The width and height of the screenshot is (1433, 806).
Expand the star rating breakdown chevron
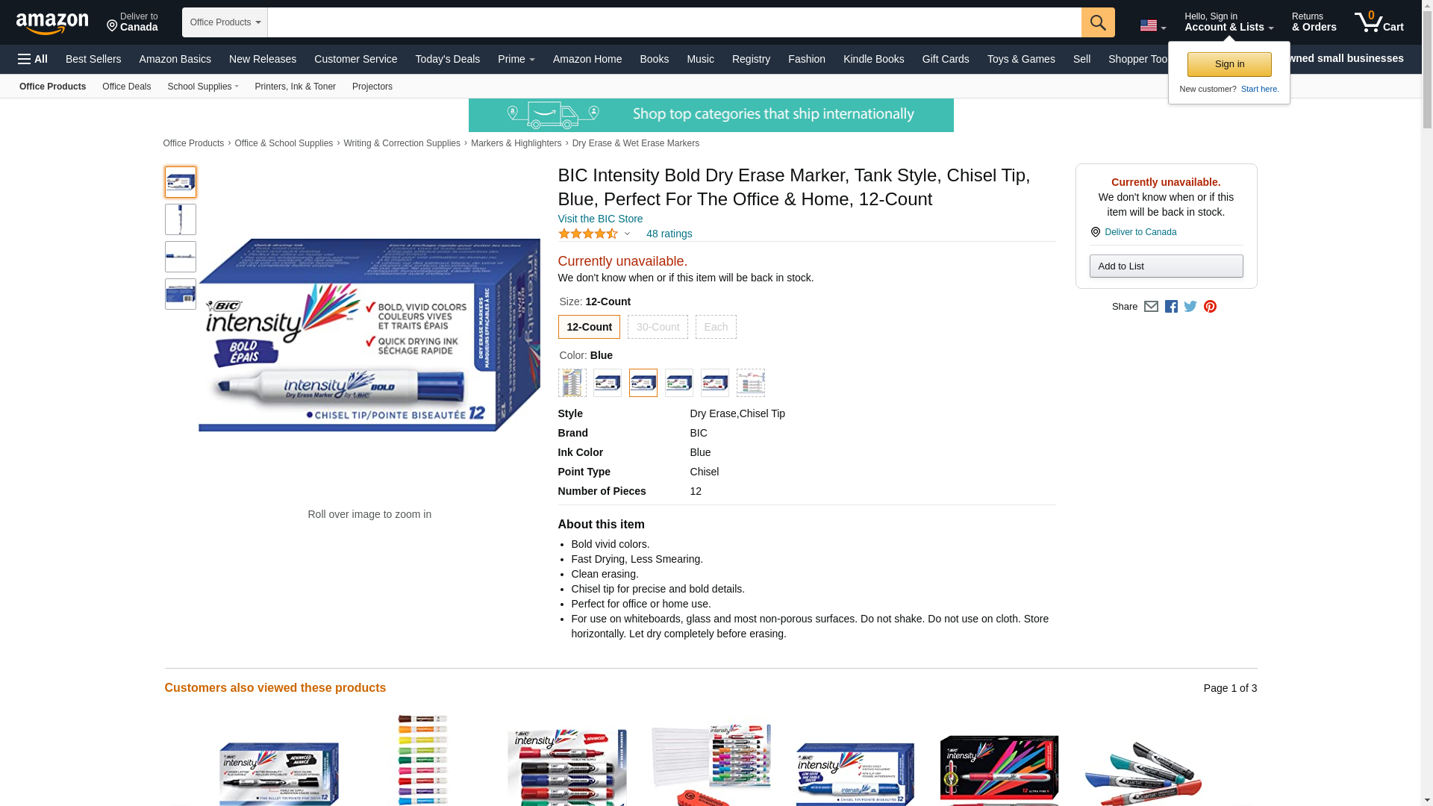(627, 234)
